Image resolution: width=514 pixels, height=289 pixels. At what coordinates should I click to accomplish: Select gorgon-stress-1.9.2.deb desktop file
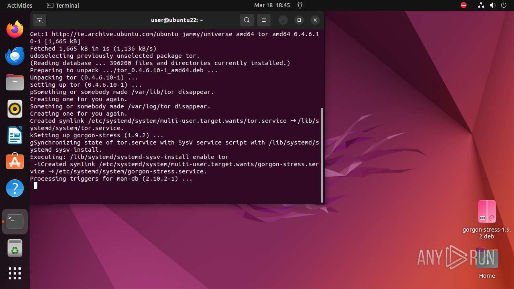point(487,220)
